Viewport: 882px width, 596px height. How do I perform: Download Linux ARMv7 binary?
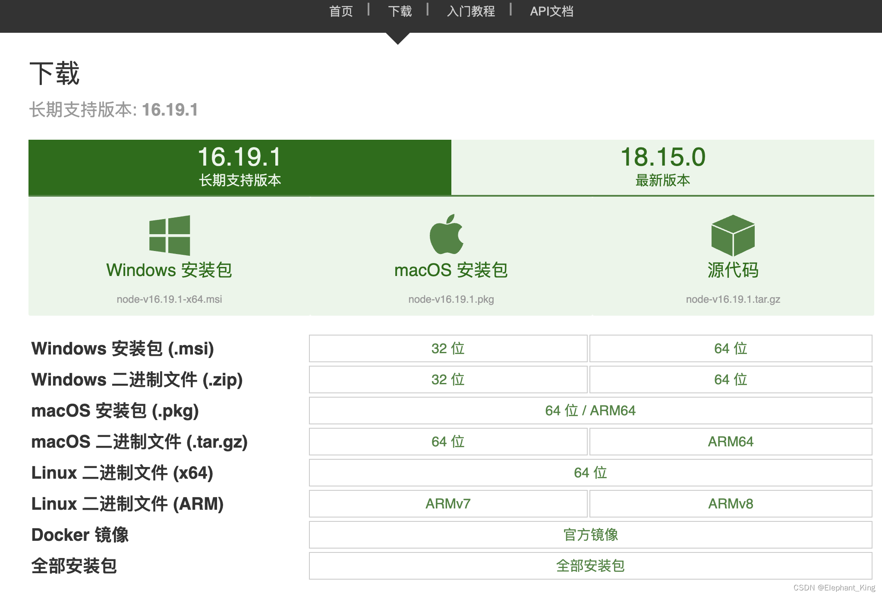click(448, 504)
